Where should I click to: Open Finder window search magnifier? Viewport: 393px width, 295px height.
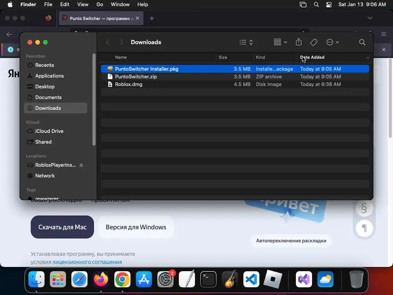coord(362,42)
